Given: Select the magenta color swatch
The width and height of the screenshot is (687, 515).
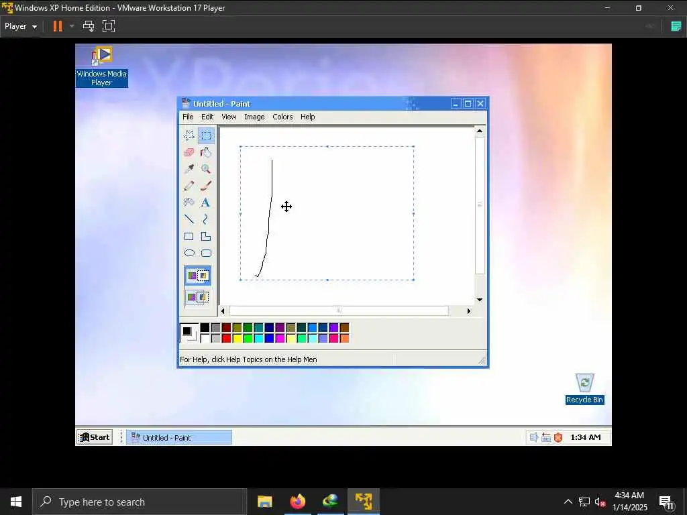Looking at the screenshot, I should coord(280,338).
